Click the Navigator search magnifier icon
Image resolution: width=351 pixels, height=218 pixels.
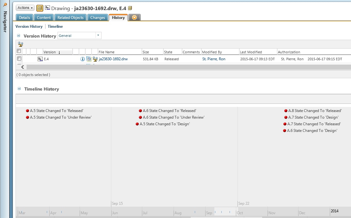tap(5, 5)
